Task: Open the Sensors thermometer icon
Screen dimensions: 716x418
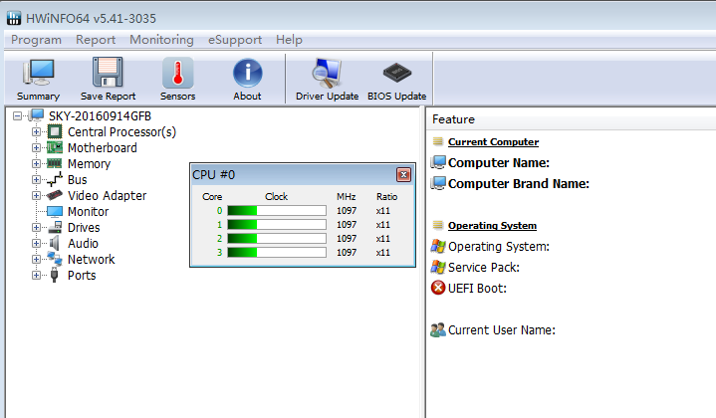Action: (177, 72)
